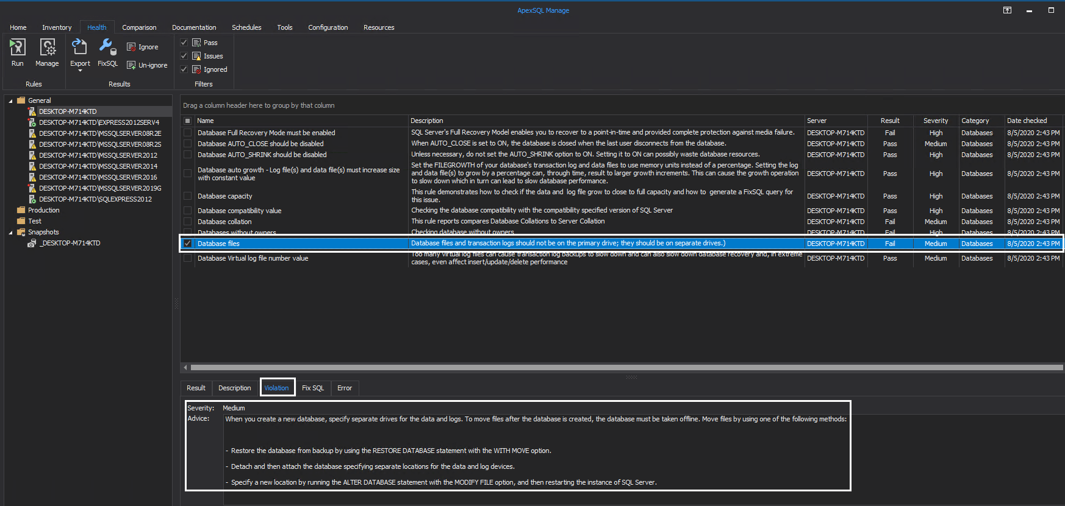The width and height of the screenshot is (1065, 506).
Task: Select the Database Virtual log file number row
Action: pos(621,258)
